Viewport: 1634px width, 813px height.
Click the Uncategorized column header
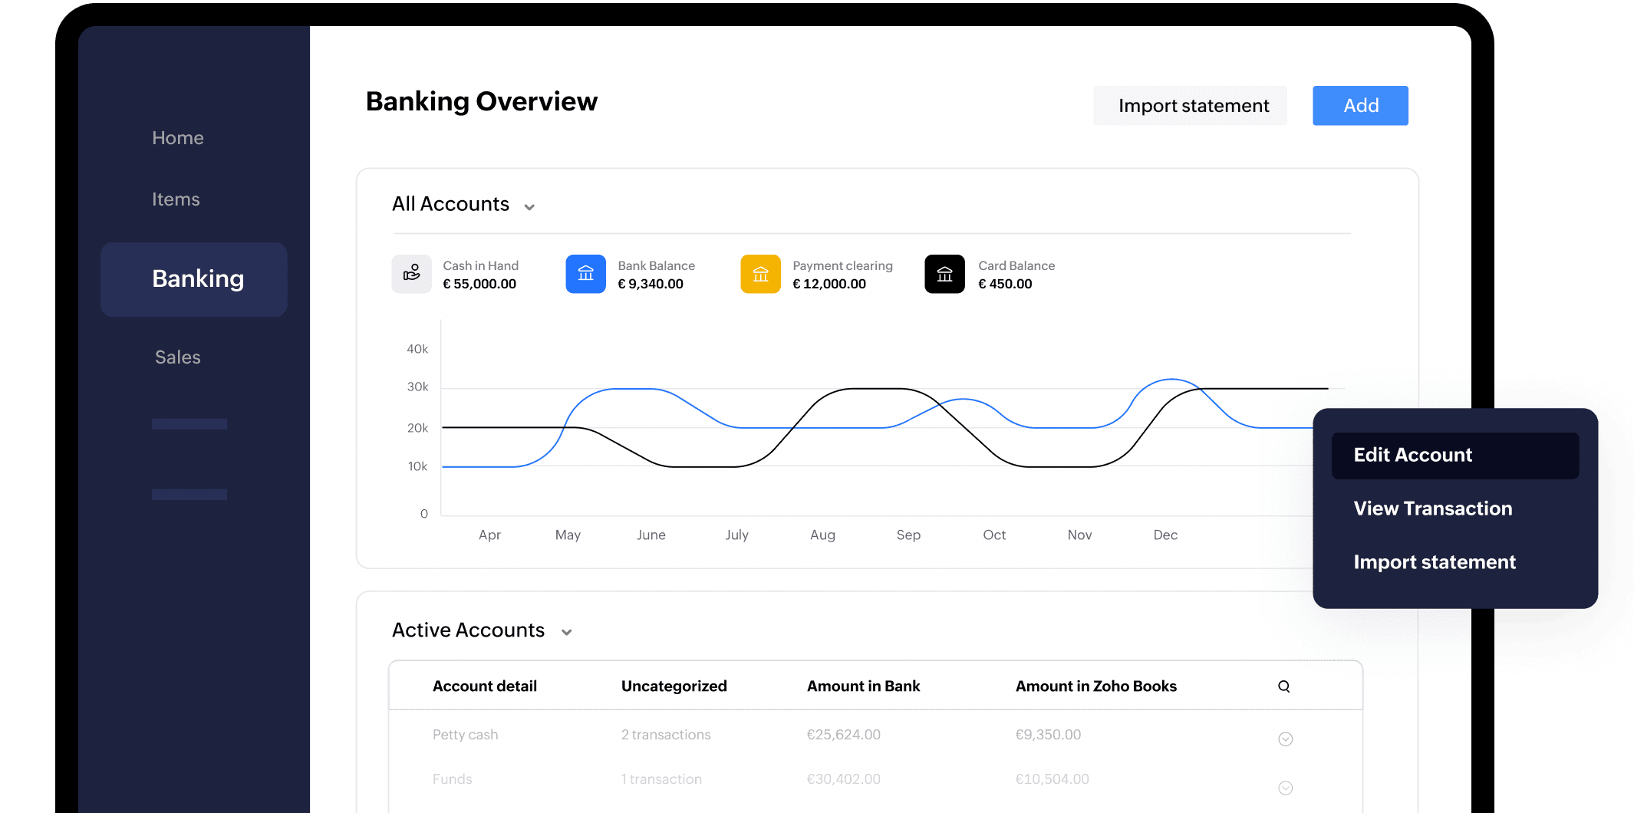674,686
